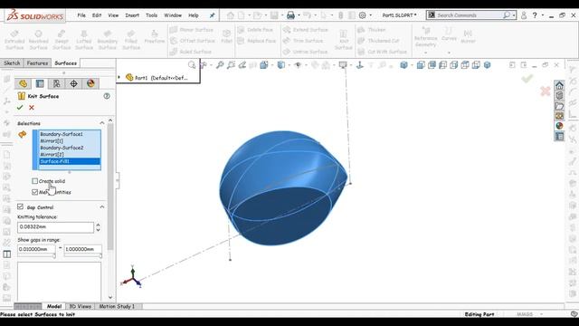Click the Print toolbar icon
This screenshot has width=579, height=326.
click(x=290, y=15)
